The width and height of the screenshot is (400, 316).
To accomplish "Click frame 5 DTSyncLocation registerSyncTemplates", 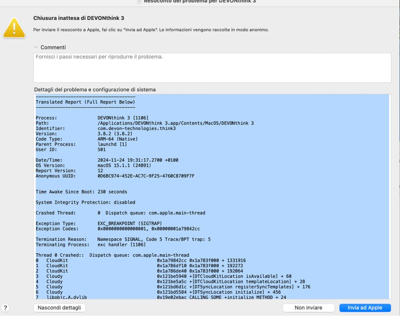I will pyautogui.click(x=173, y=287).
